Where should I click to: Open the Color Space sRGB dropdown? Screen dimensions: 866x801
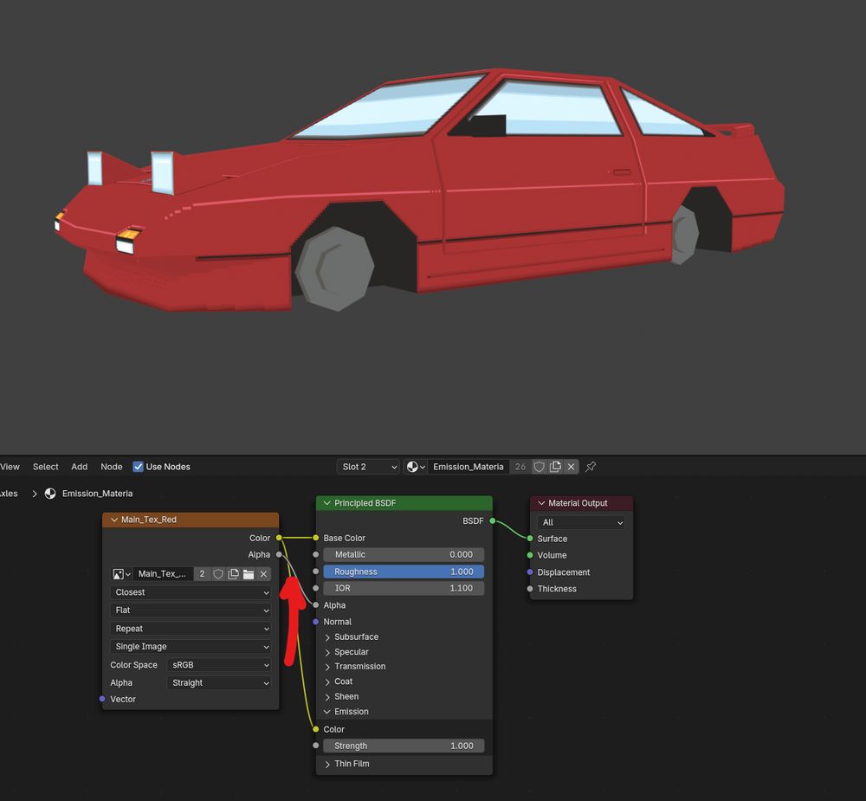[219, 665]
